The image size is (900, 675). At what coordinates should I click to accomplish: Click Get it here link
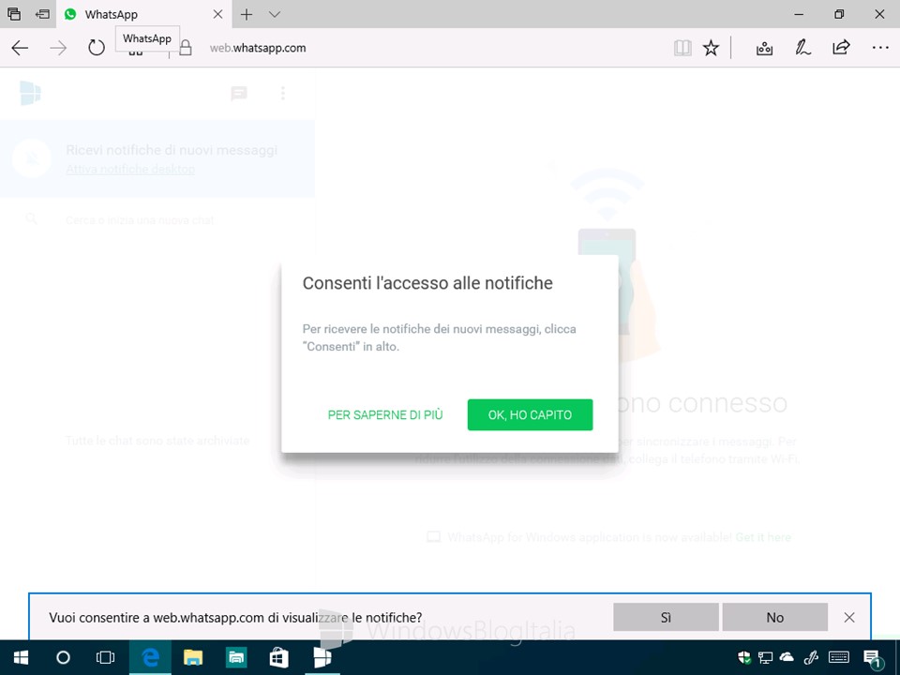click(763, 537)
